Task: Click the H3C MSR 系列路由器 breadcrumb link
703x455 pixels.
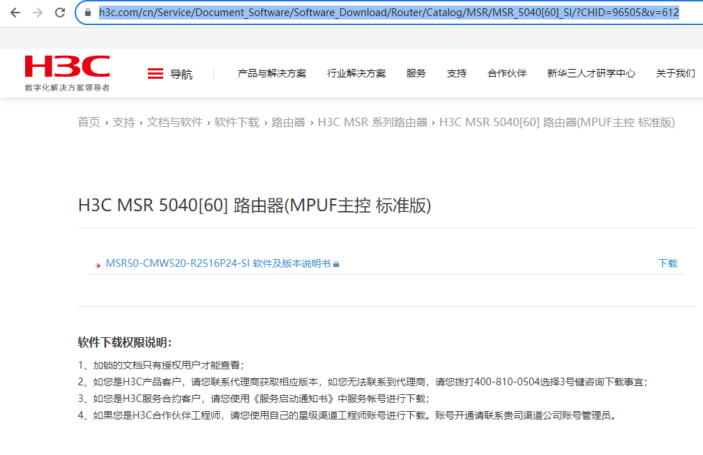Action: tap(372, 122)
